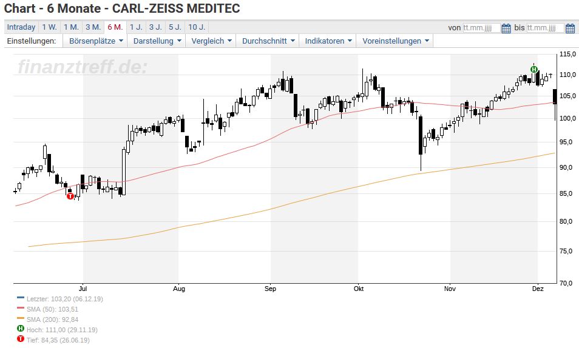Click the Nov label on time axis
This screenshot has height=348, width=579.
[x=450, y=289]
